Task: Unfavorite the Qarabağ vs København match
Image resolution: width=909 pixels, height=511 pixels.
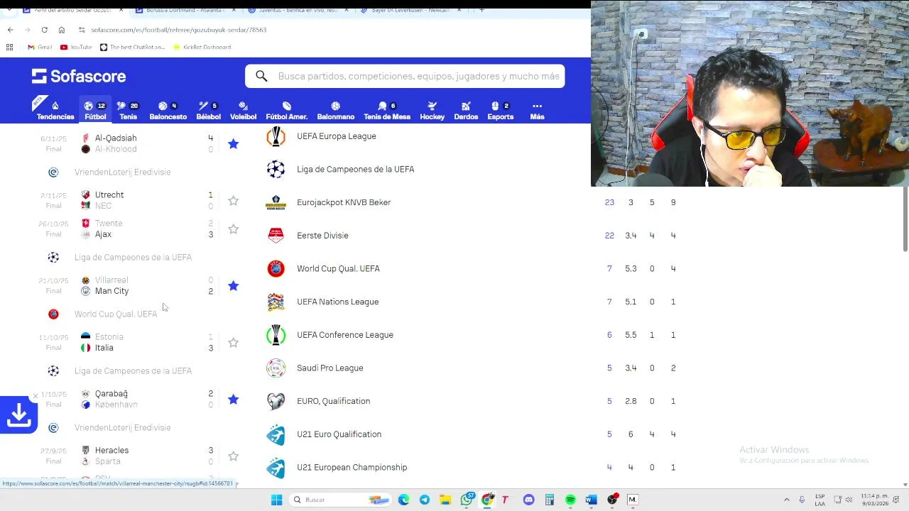Action: click(x=233, y=399)
